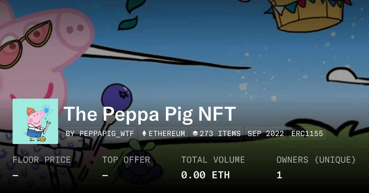Click the FLOOR PRICE stat label

(x=42, y=160)
